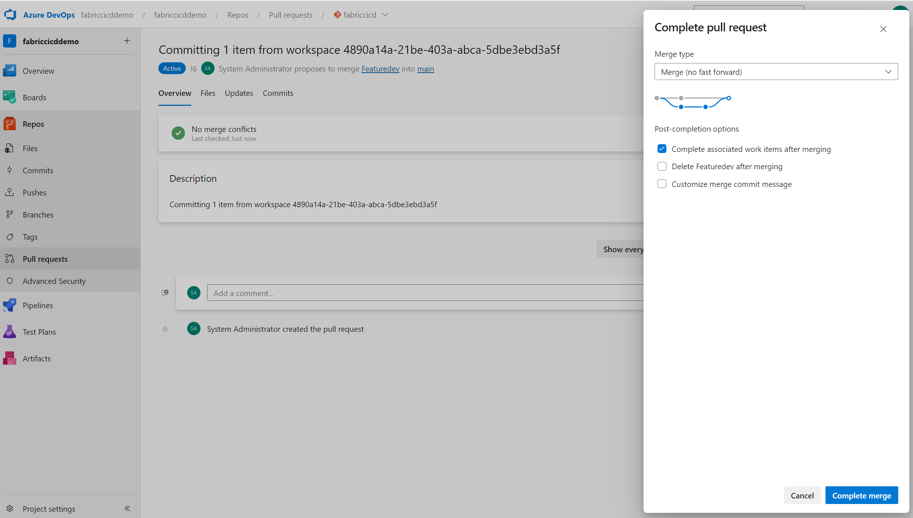The height and width of the screenshot is (518, 913).
Task: Open the Featuredev branch link
Action: click(x=380, y=69)
